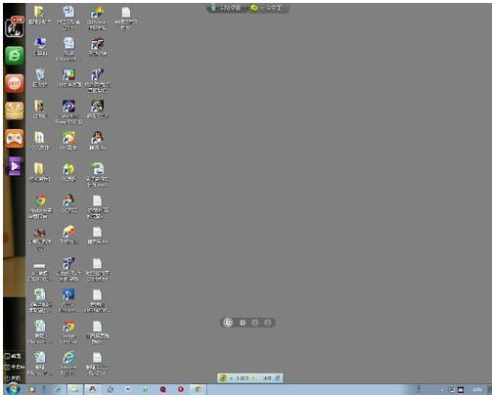Click the green icon on floating widget bar
The height and width of the screenshot is (395, 492).
pos(223,378)
